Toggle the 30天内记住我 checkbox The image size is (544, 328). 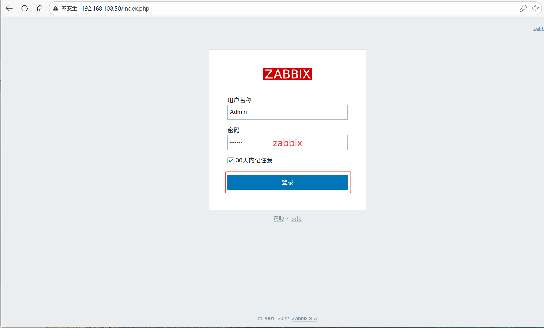point(231,160)
